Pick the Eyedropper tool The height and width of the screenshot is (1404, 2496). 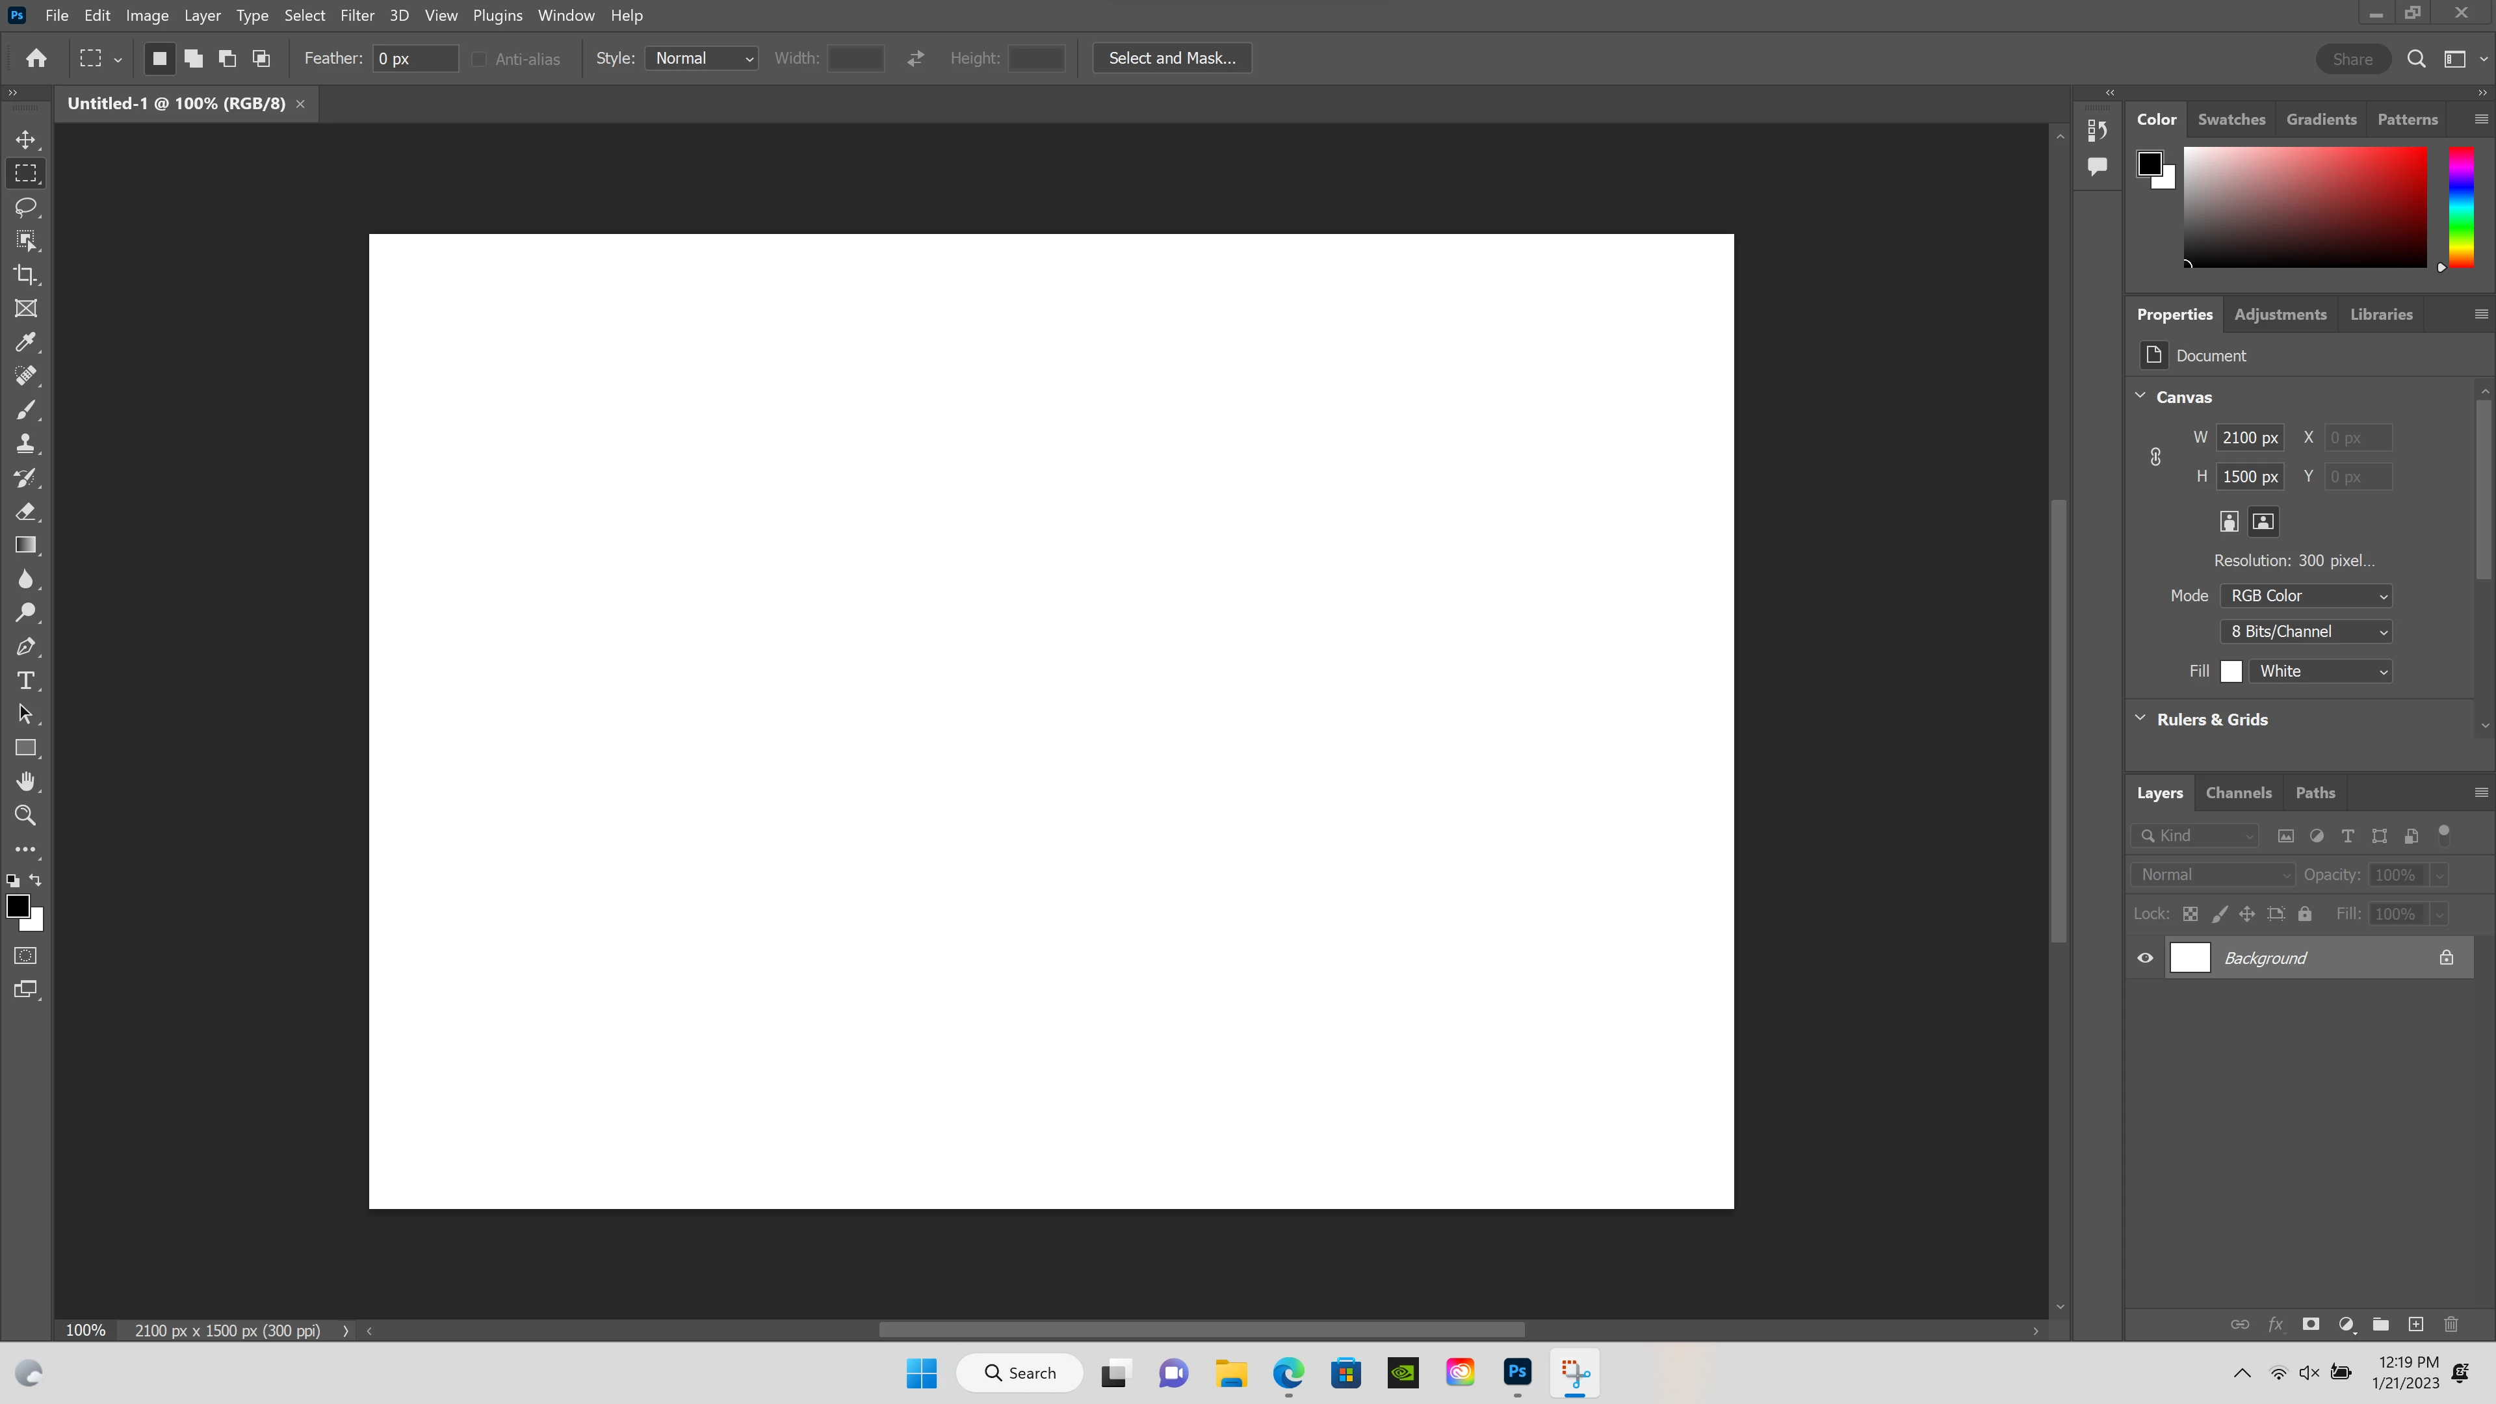click(26, 342)
